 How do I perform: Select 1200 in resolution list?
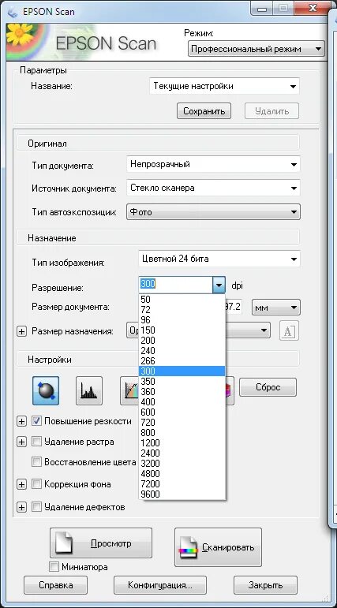pyautogui.click(x=182, y=443)
